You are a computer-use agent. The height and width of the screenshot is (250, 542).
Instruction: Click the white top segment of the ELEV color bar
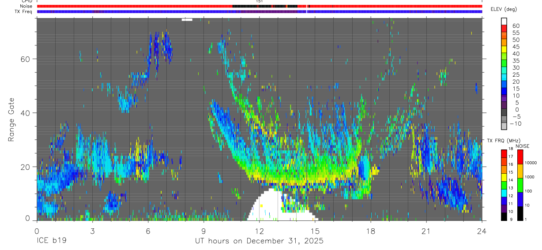pos(504,22)
